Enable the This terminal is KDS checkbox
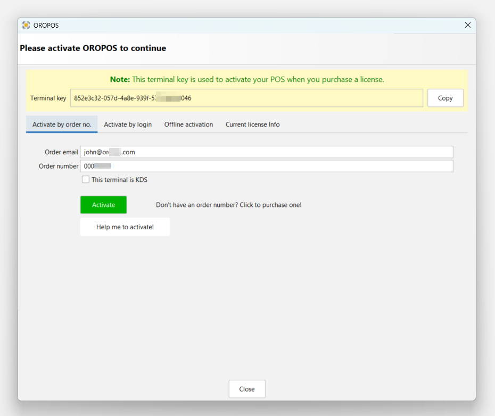 click(x=86, y=180)
